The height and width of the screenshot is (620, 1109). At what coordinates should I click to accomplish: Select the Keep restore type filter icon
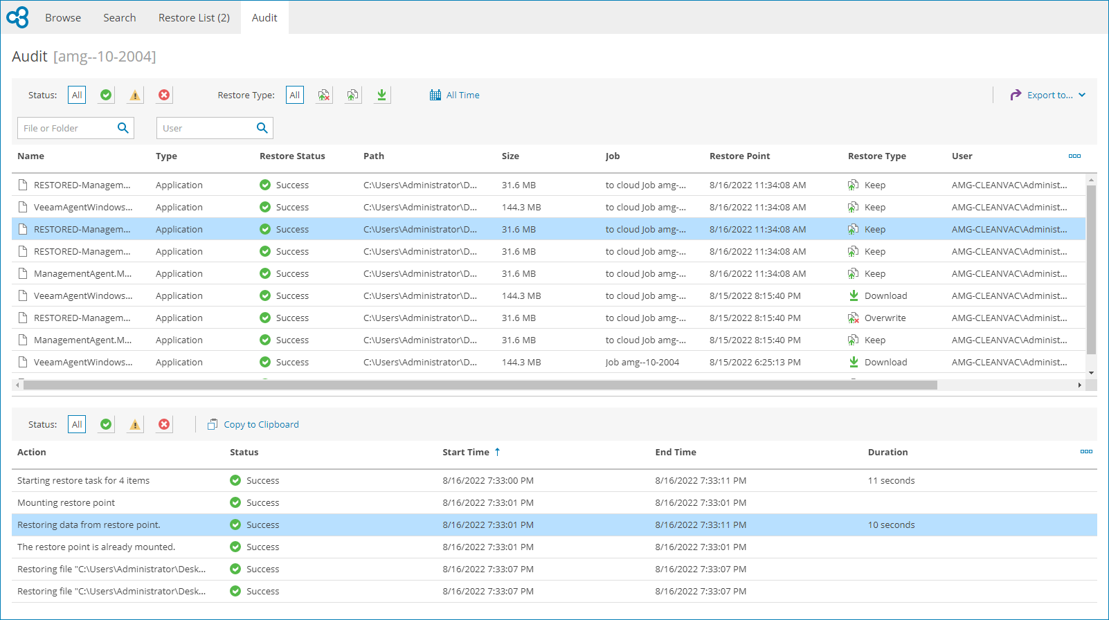353,95
